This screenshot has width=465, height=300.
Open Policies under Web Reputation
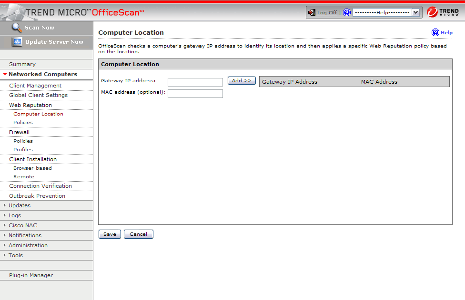click(23, 123)
